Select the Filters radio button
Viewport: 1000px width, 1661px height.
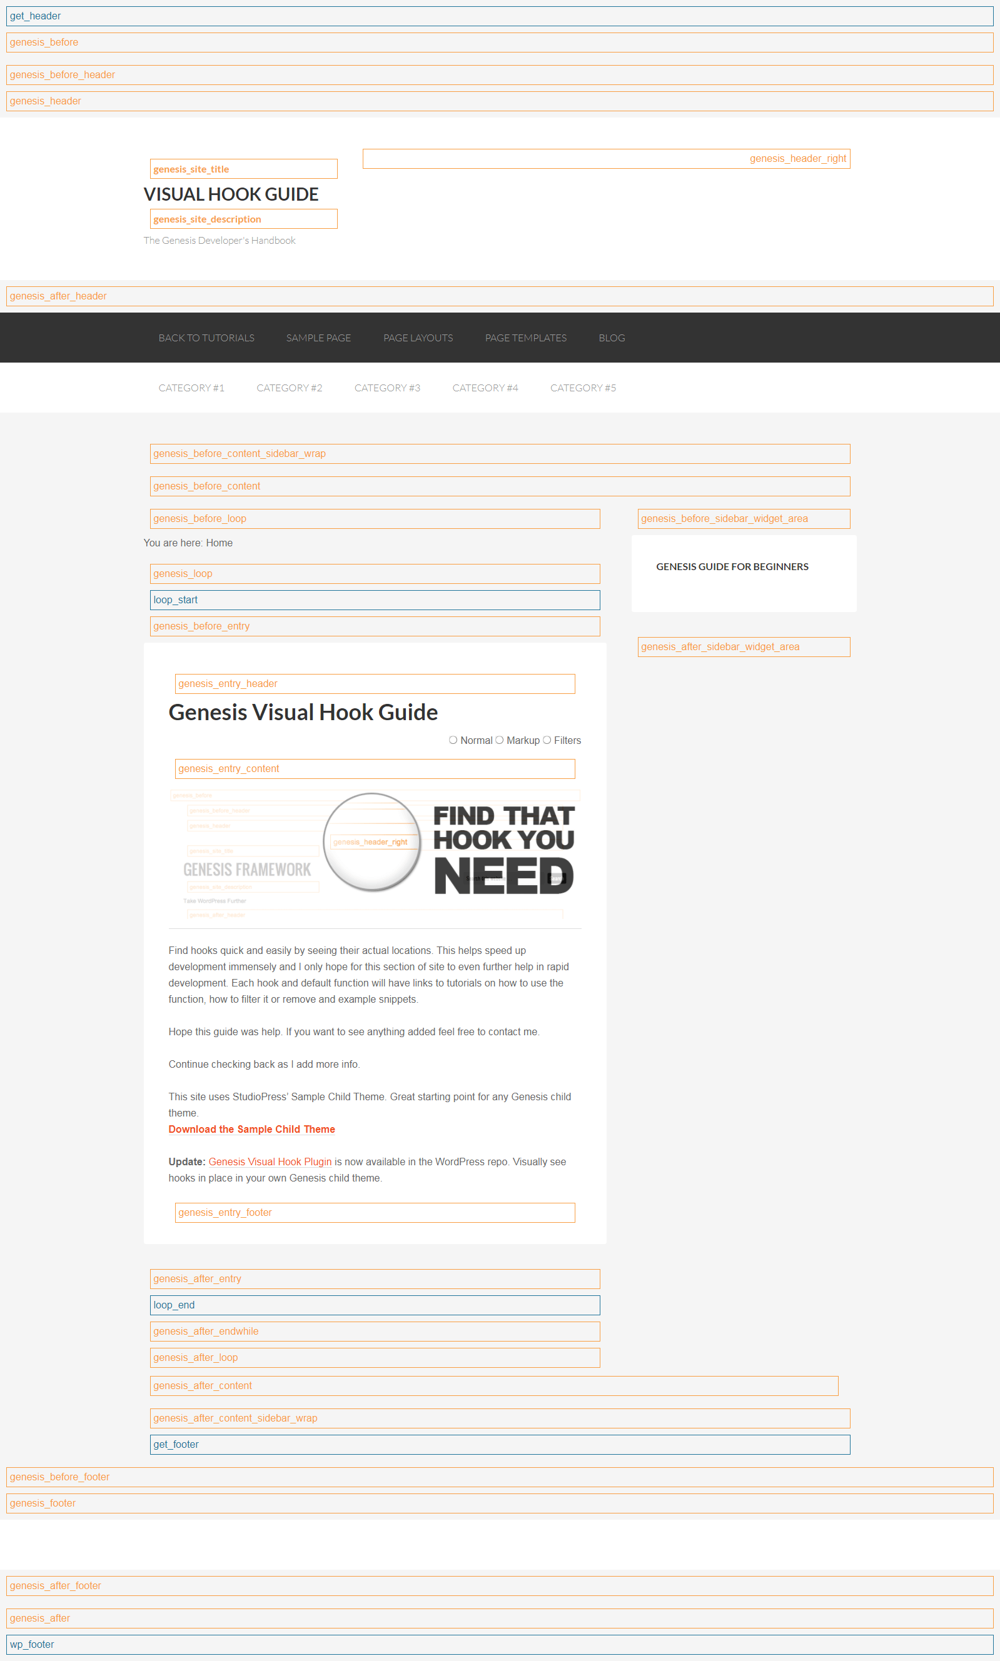pyautogui.click(x=547, y=740)
